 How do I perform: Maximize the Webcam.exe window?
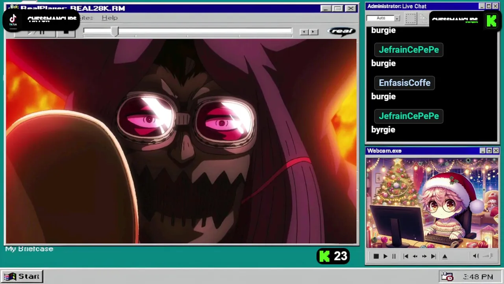pos(489,151)
